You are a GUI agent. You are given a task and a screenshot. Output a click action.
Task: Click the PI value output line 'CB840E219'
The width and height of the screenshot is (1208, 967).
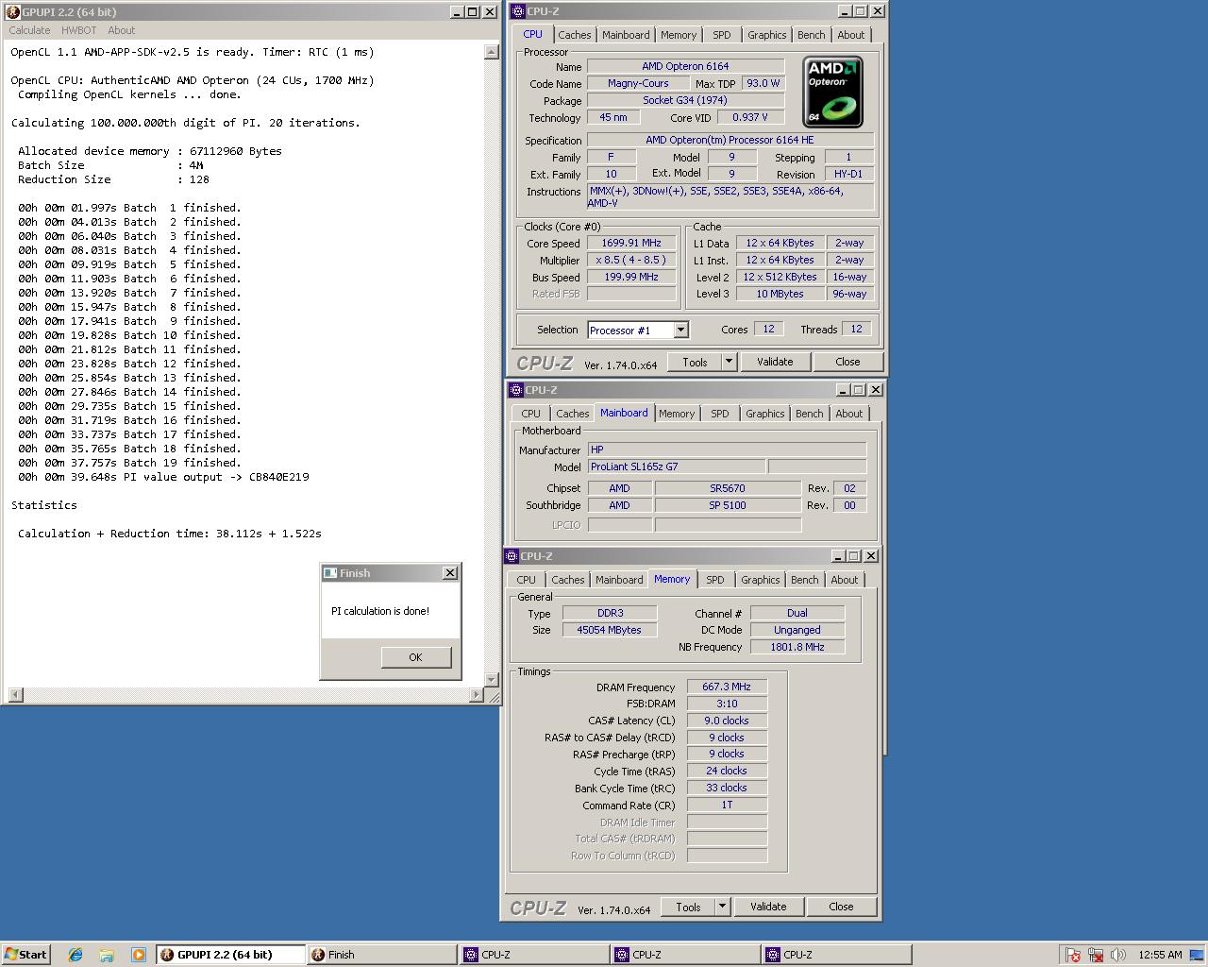[x=163, y=477]
